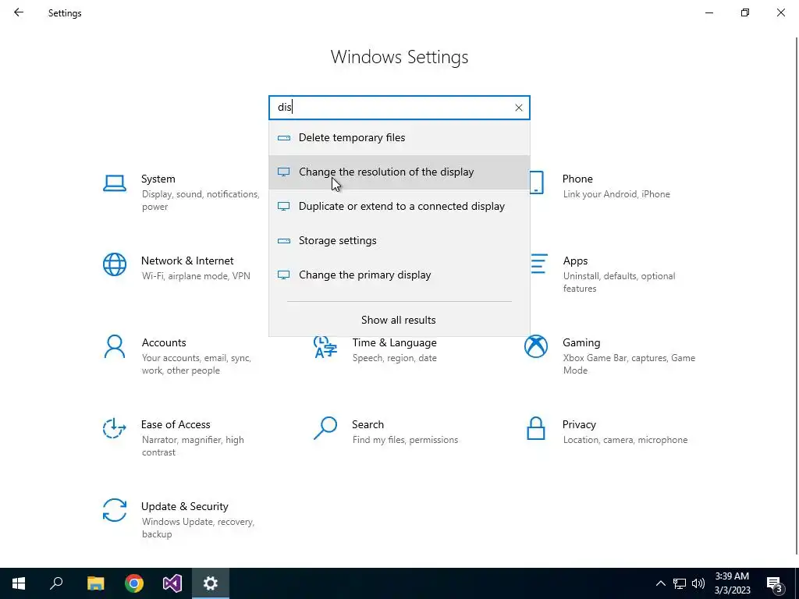Viewport: 799px width, 599px height.
Task: Open the Search magnifier category icon
Action: tap(325, 428)
